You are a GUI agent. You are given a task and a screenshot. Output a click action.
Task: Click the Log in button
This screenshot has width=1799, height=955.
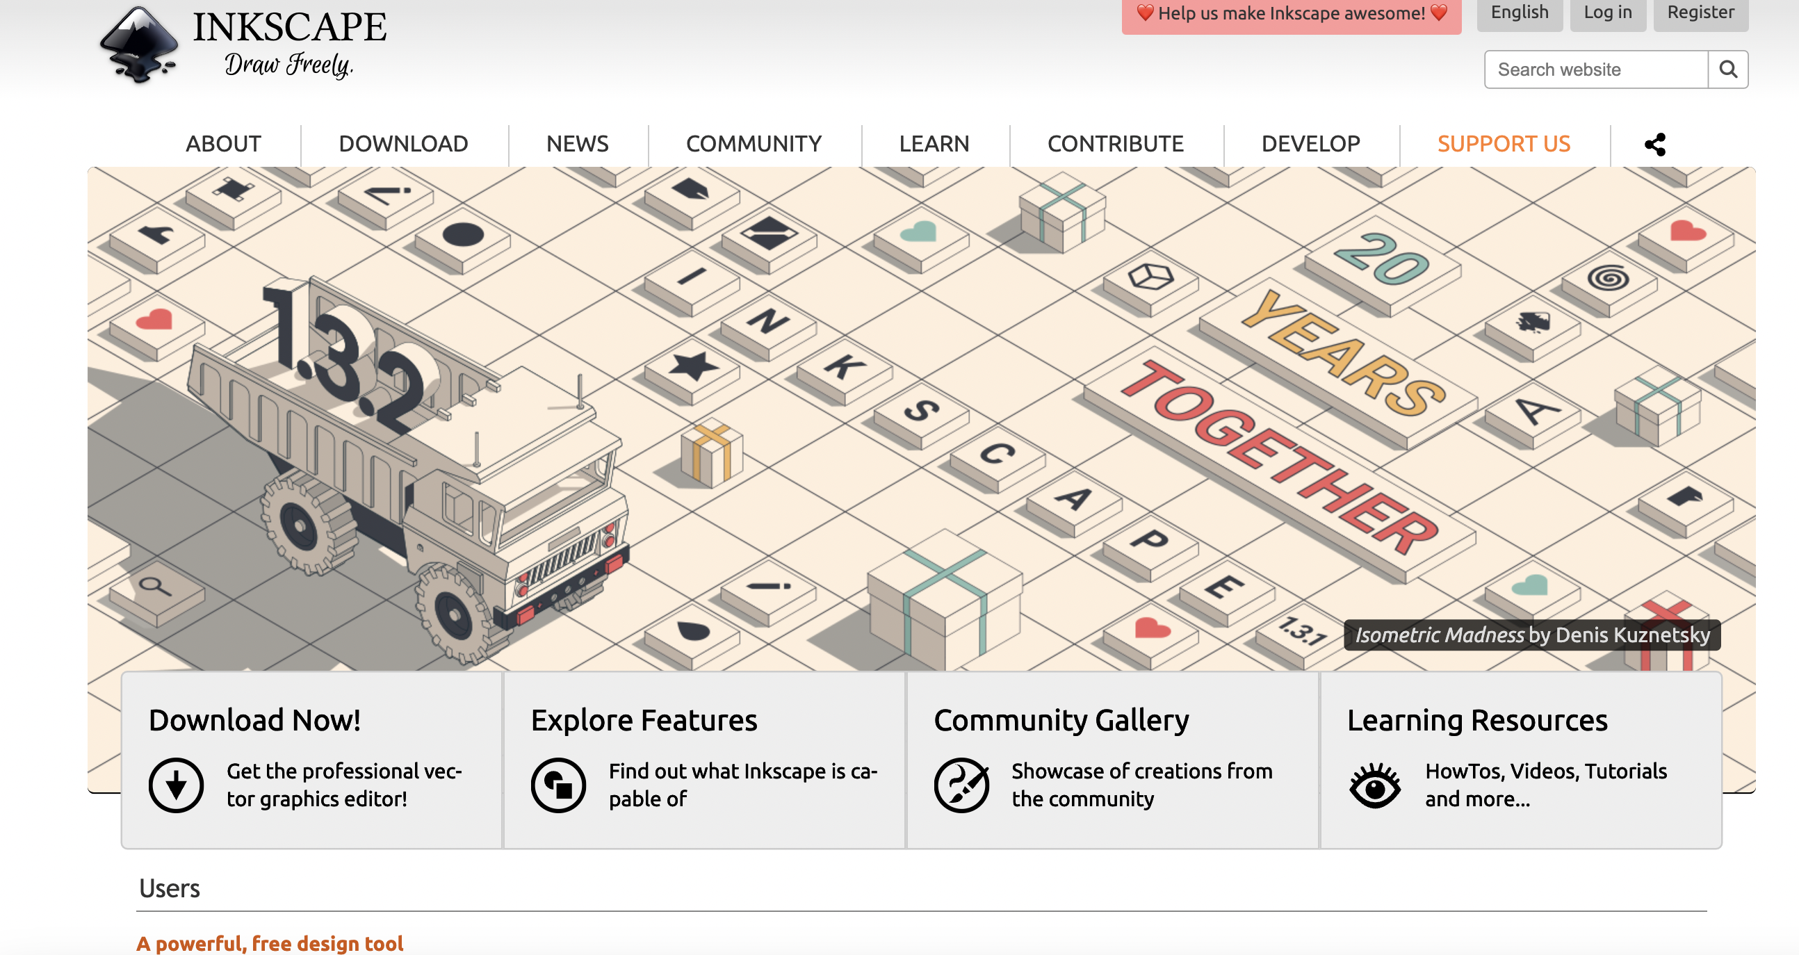click(1607, 13)
